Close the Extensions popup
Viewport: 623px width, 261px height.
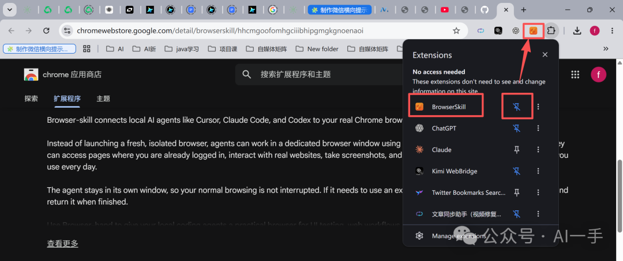tap(545, 55)
